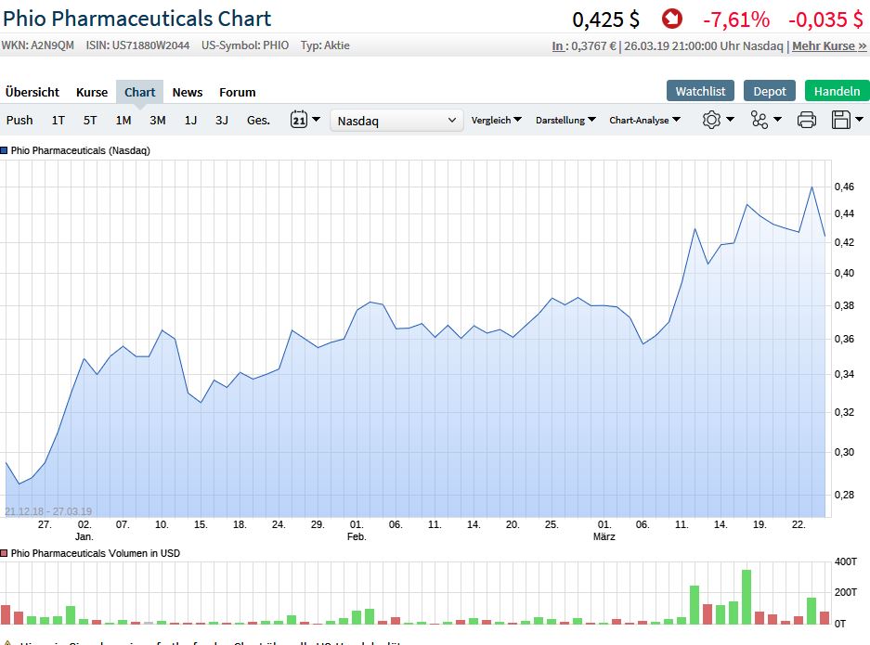
Task: Open the Chart-Analyse tools
Action: pyautogui.click(x=639, y=120)
